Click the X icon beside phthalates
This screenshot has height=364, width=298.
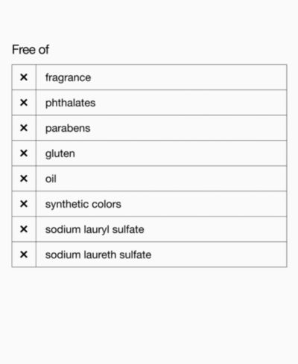[x=24, y=103]
